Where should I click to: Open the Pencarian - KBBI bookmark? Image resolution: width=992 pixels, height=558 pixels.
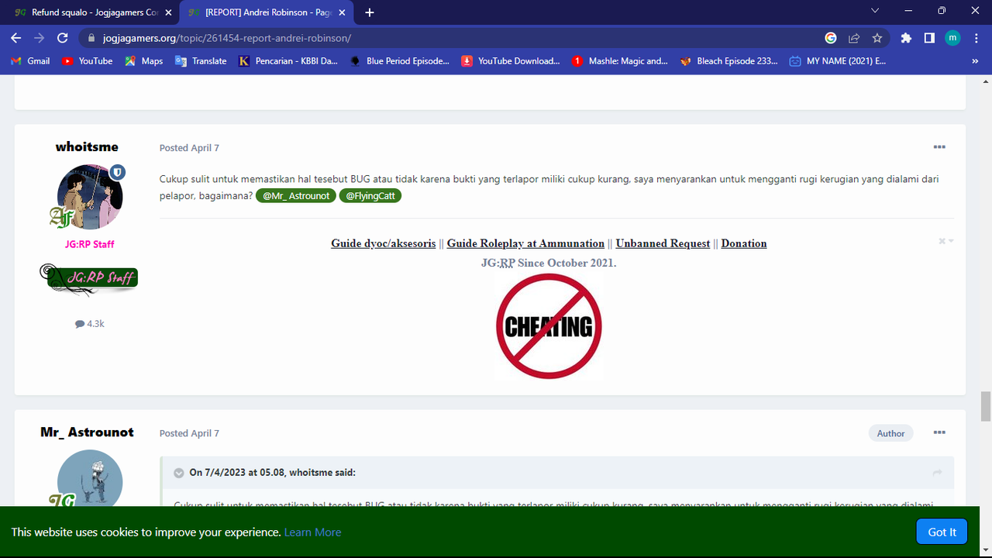click(x=288, y=61)
